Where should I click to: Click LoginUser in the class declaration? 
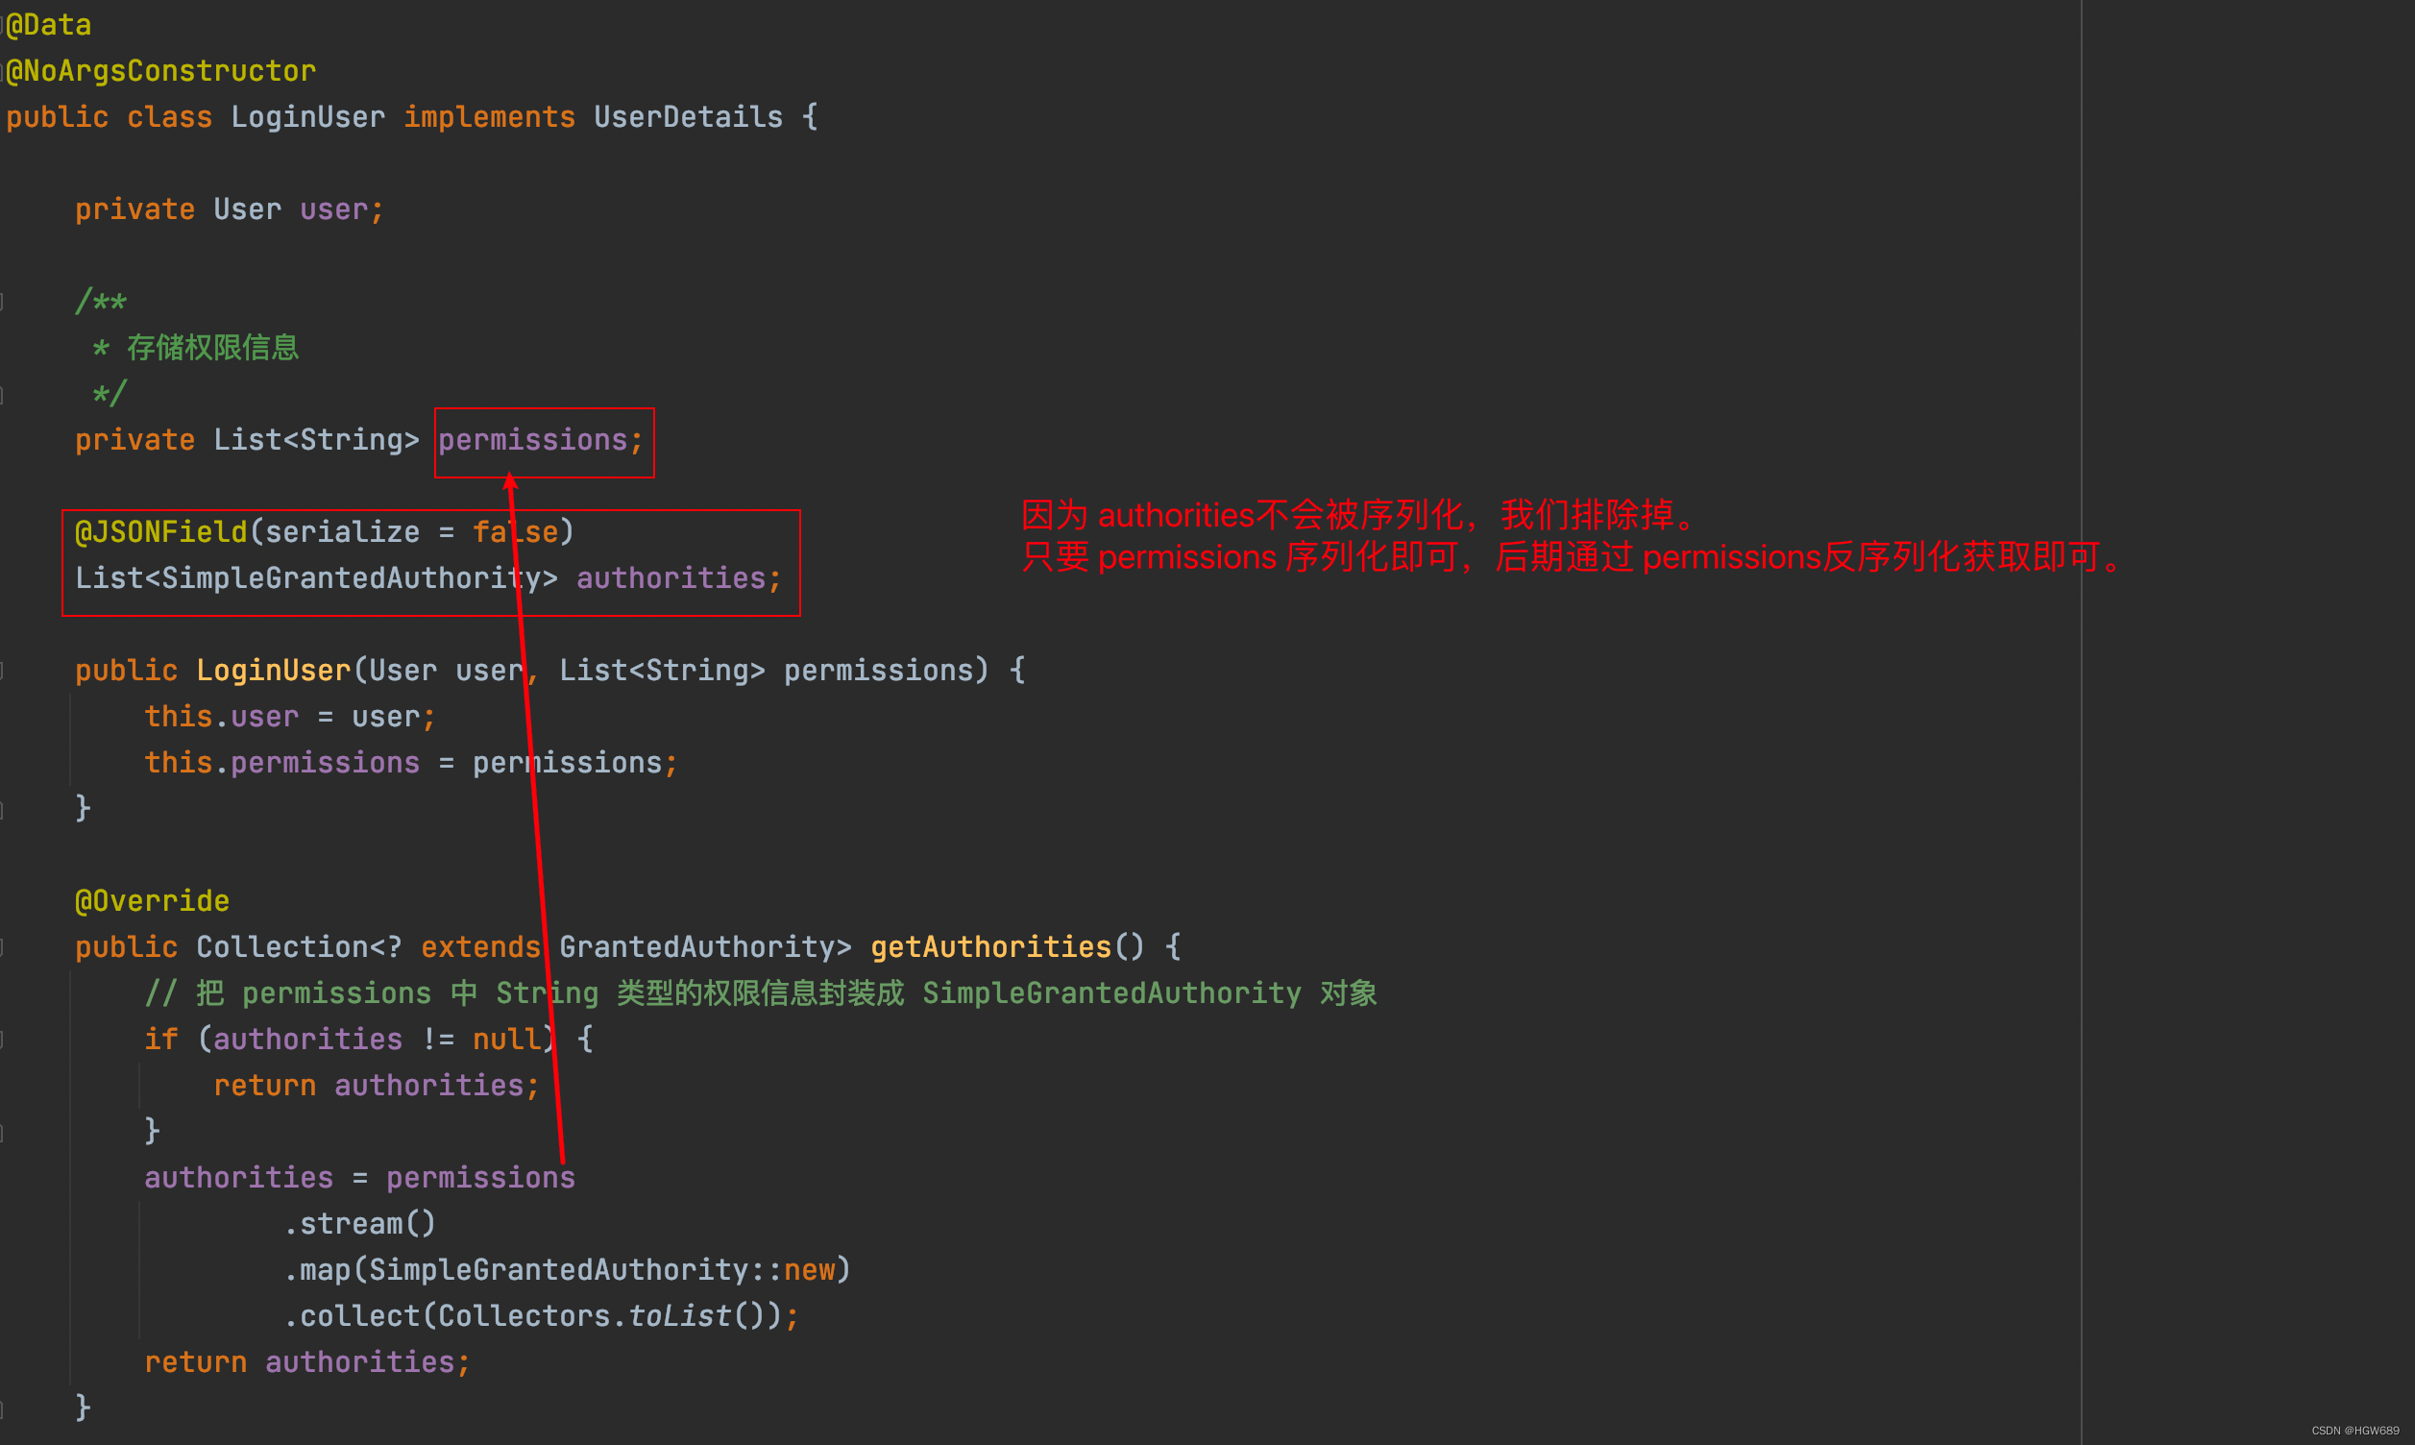click(307, 117)
